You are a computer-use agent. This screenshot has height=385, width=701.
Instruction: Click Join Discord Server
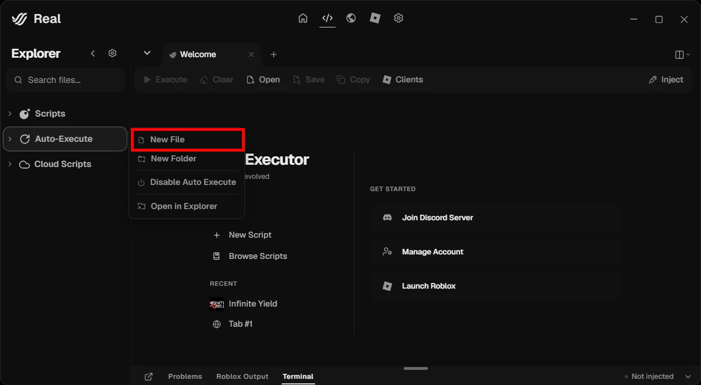coord(495,217)
